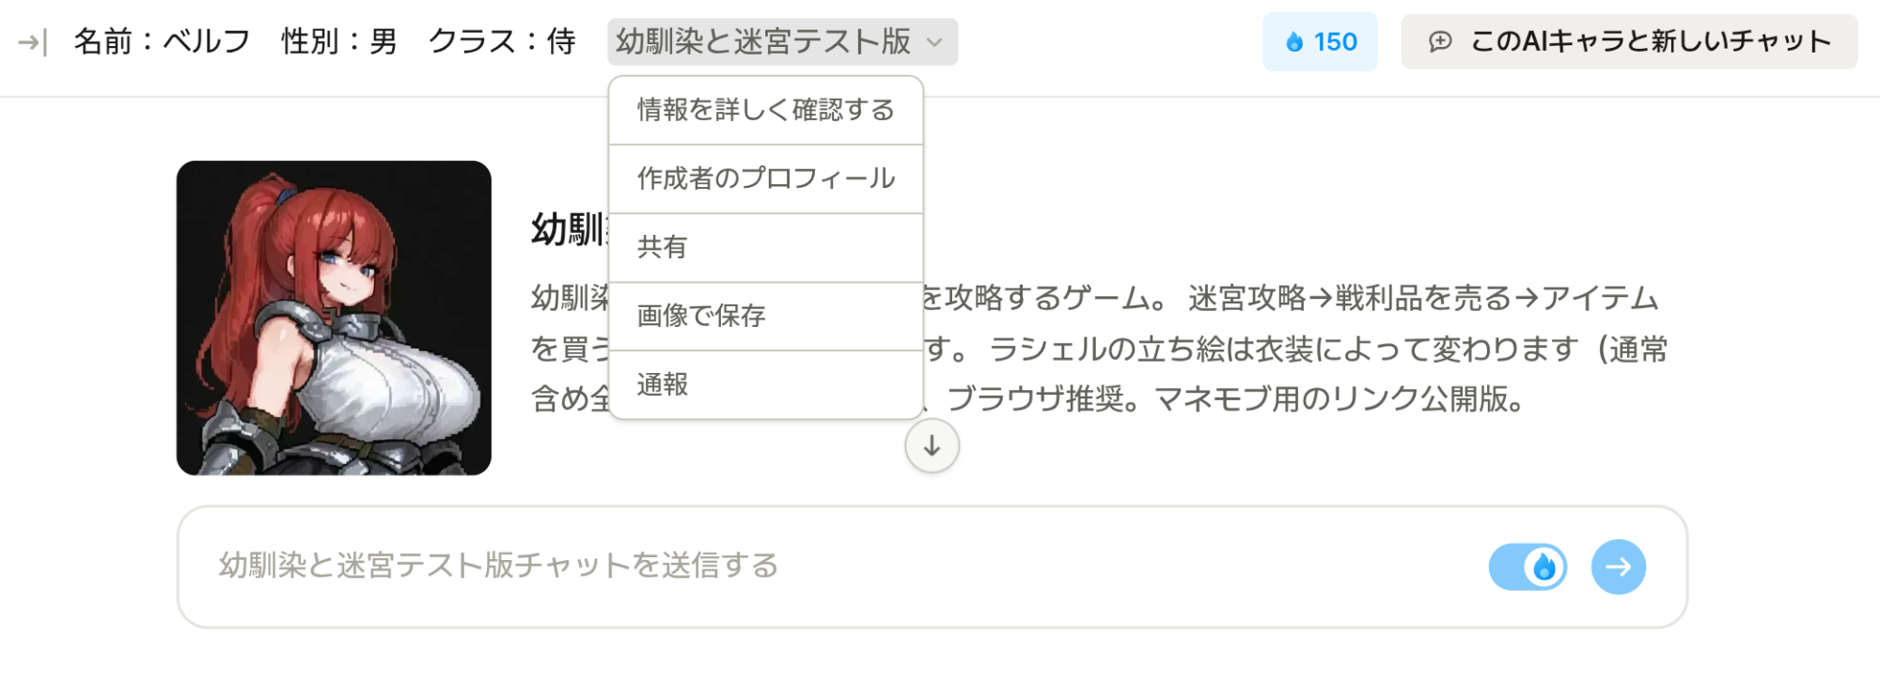Open the red-haired character thumbnail image
Screen dimensions: 1880x700
[334, 318]
